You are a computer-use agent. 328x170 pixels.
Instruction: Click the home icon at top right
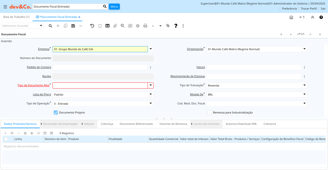click(x=291, y=17)
